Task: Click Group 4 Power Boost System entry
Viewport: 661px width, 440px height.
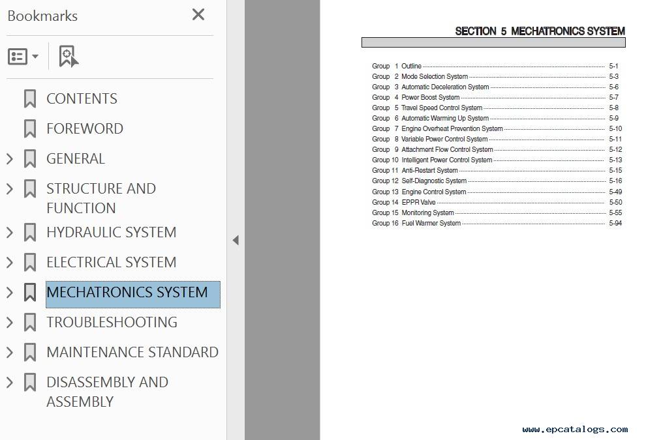Action: [x=495, y=97]
